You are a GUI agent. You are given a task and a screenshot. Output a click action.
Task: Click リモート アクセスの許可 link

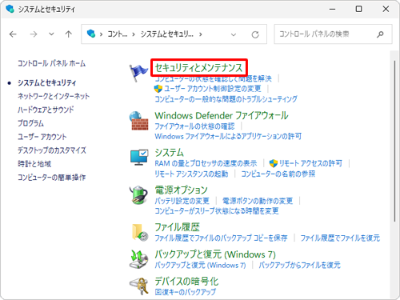click(310, 163)
